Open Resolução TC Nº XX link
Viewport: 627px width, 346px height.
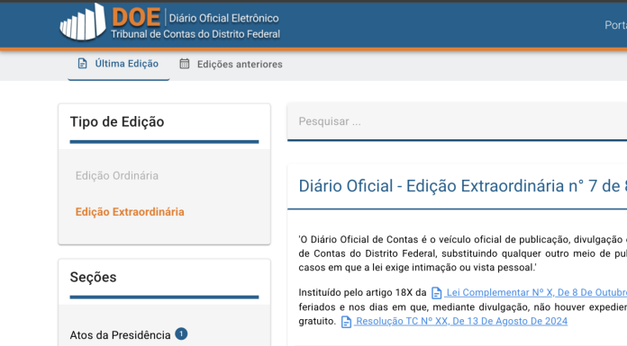click(461, 321)
